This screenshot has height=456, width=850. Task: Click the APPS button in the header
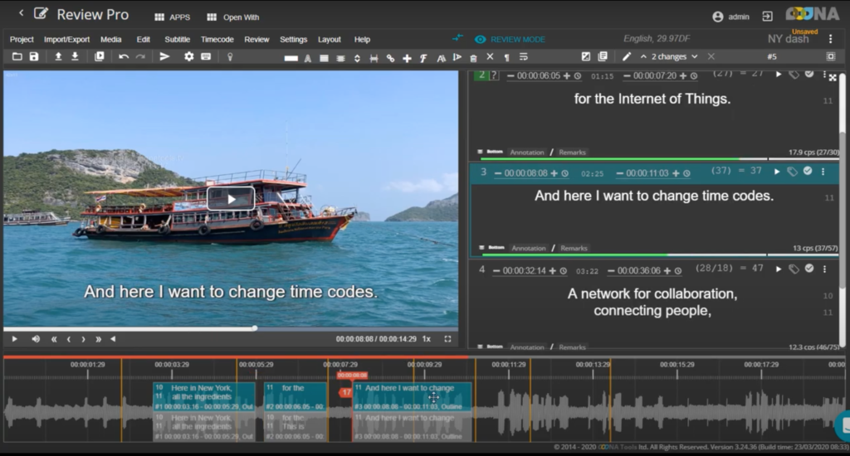tap(171, 17)
